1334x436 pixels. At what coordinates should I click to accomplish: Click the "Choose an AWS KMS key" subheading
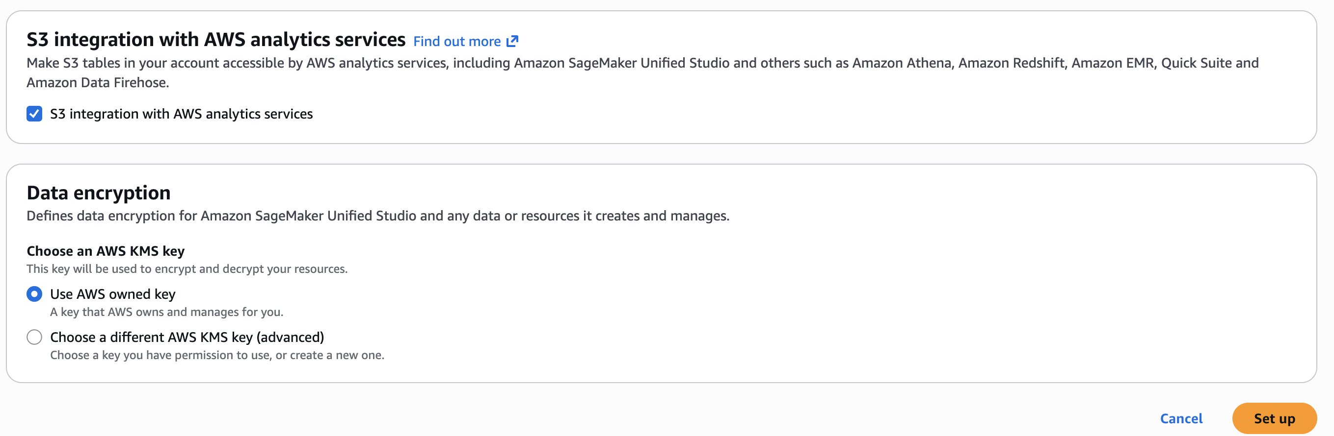click(x=106, y=251)
